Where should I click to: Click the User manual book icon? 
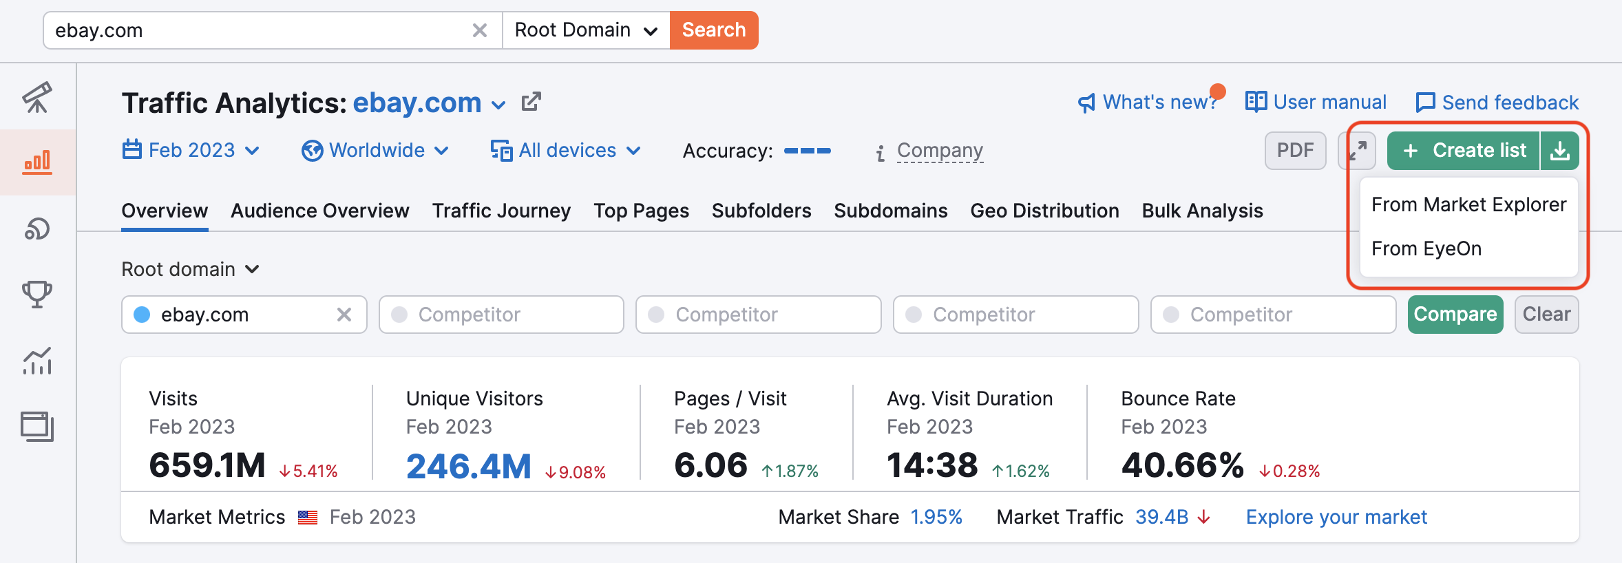point(1256,102)
